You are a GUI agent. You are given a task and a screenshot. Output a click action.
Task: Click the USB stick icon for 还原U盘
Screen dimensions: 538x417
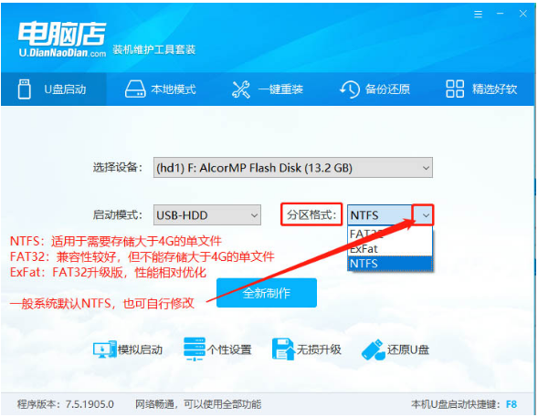click(x=373, y=349)
